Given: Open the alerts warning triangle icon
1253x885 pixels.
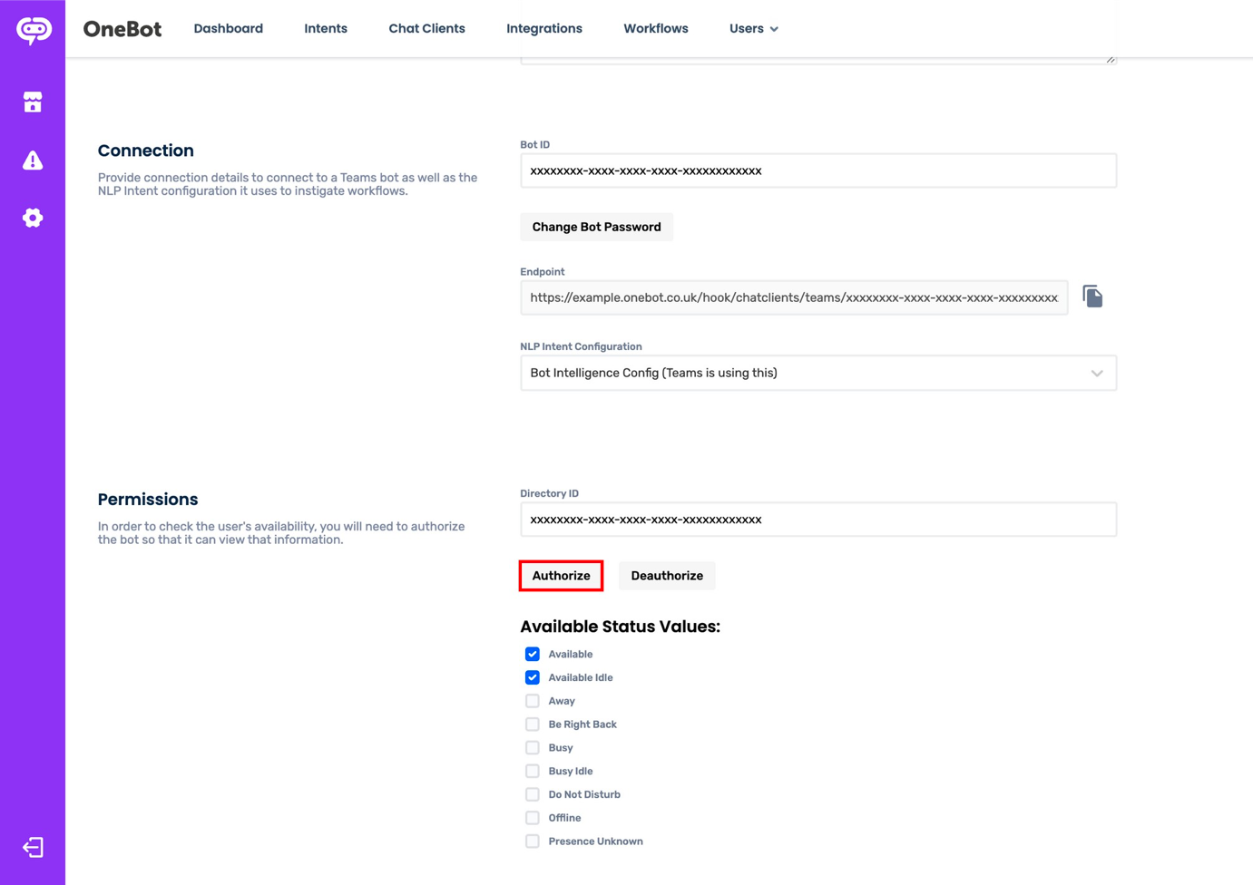Looking at the screenshot, I should [x=33, y=160].
